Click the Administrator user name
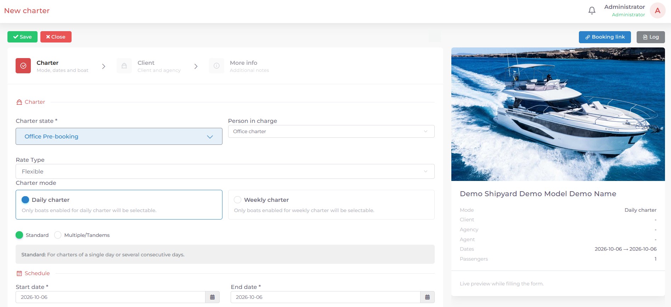 point(625,7)
